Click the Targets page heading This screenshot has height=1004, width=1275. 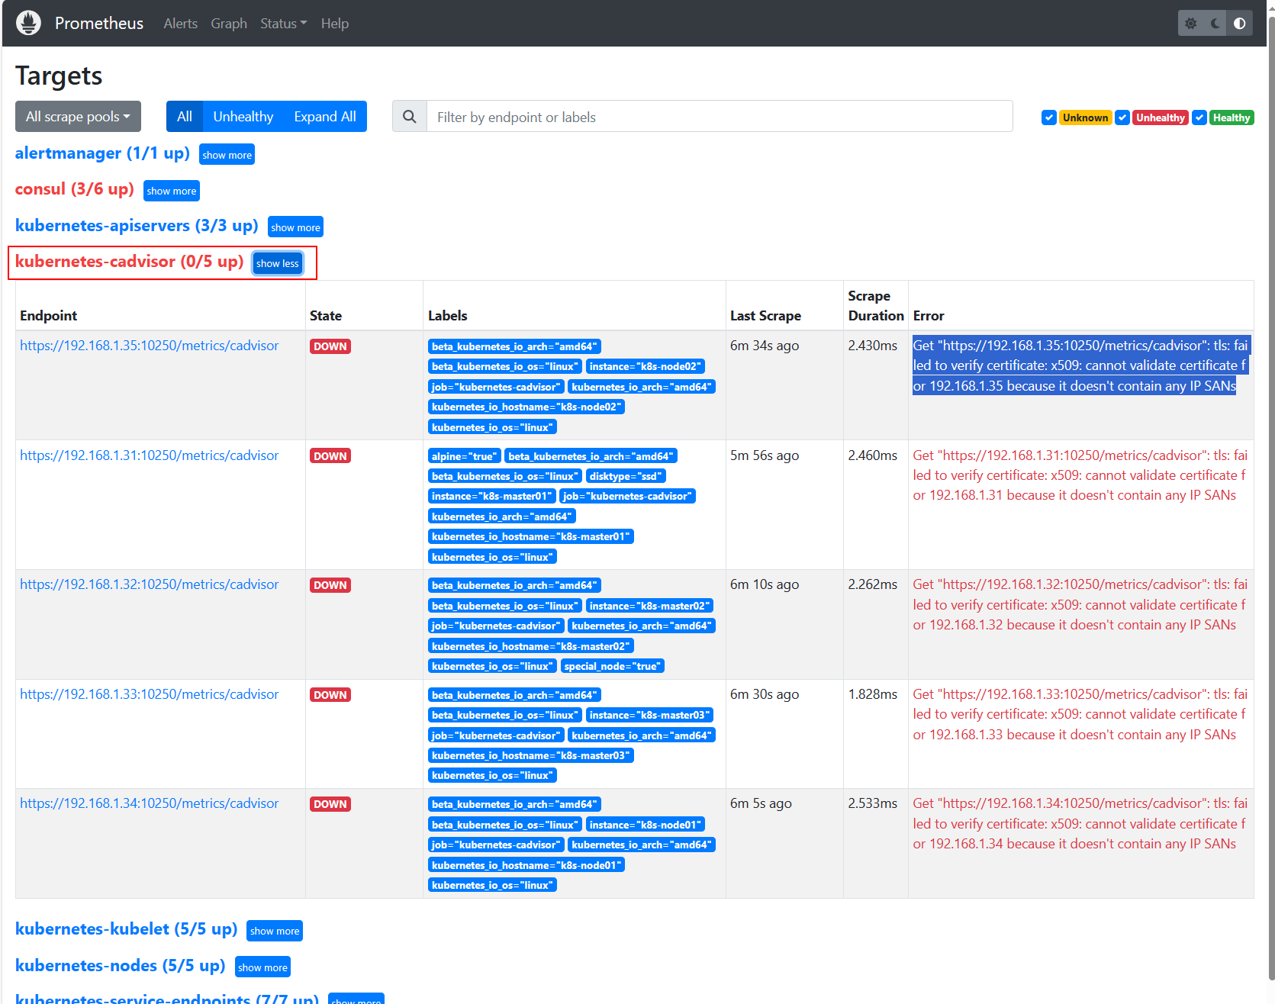pyautogui.click(x=59, y=76)
